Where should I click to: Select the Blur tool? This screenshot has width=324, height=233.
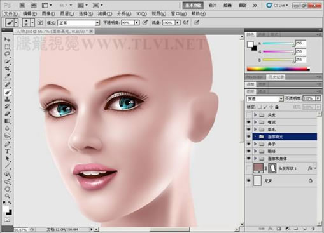click(7, 128)
